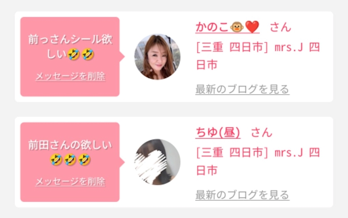348x218 pixels.
Task: Select mrs.J 四日市 shop text under かのこ
Action: 258,56
